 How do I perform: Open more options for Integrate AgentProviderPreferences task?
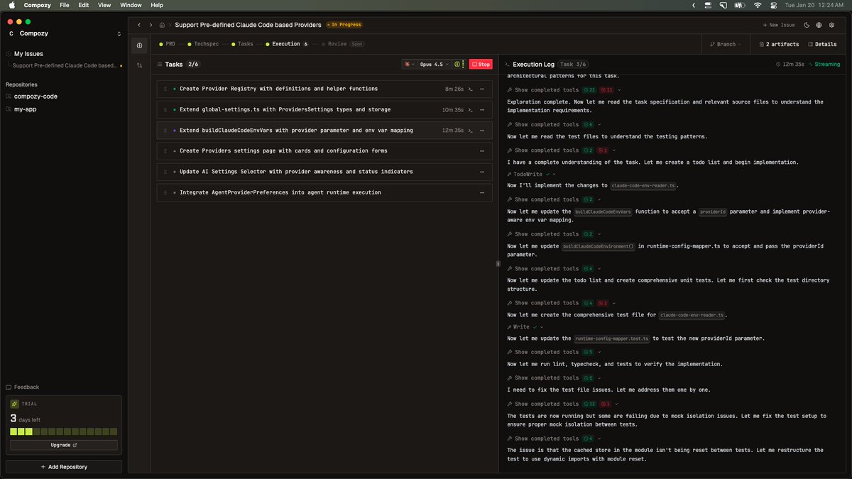click(483, 192)
